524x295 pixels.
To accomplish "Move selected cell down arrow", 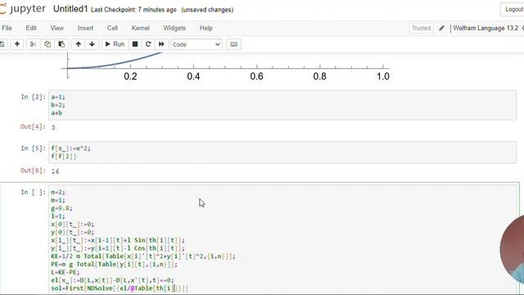I will 92,44.
